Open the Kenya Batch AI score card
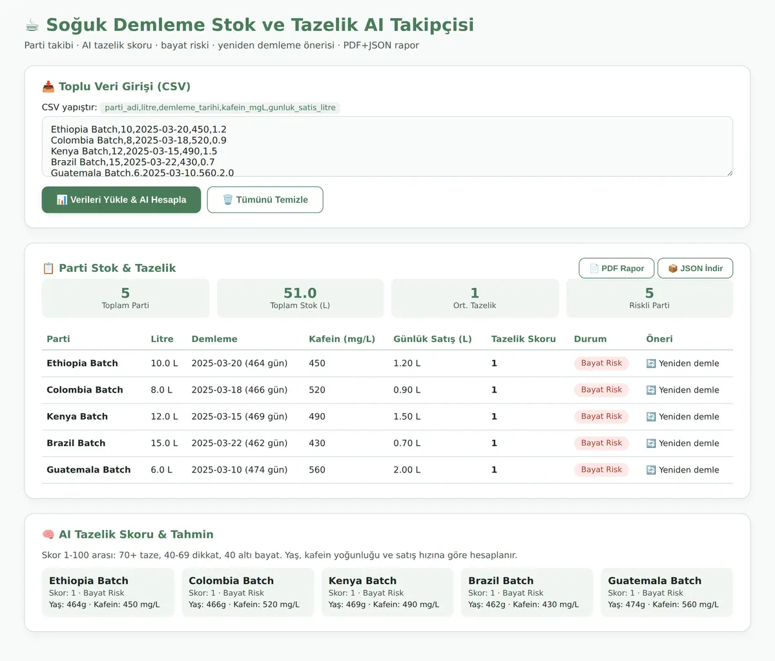 pyautogui.click(x=387, y=593)
